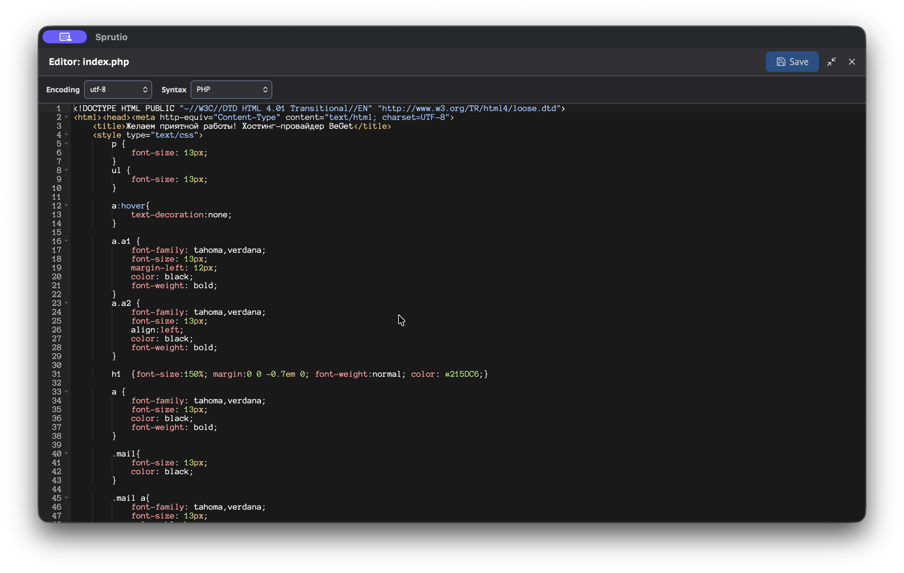
Task: Fold the .mail rule at line 40
Action: [x=66, y=453]
